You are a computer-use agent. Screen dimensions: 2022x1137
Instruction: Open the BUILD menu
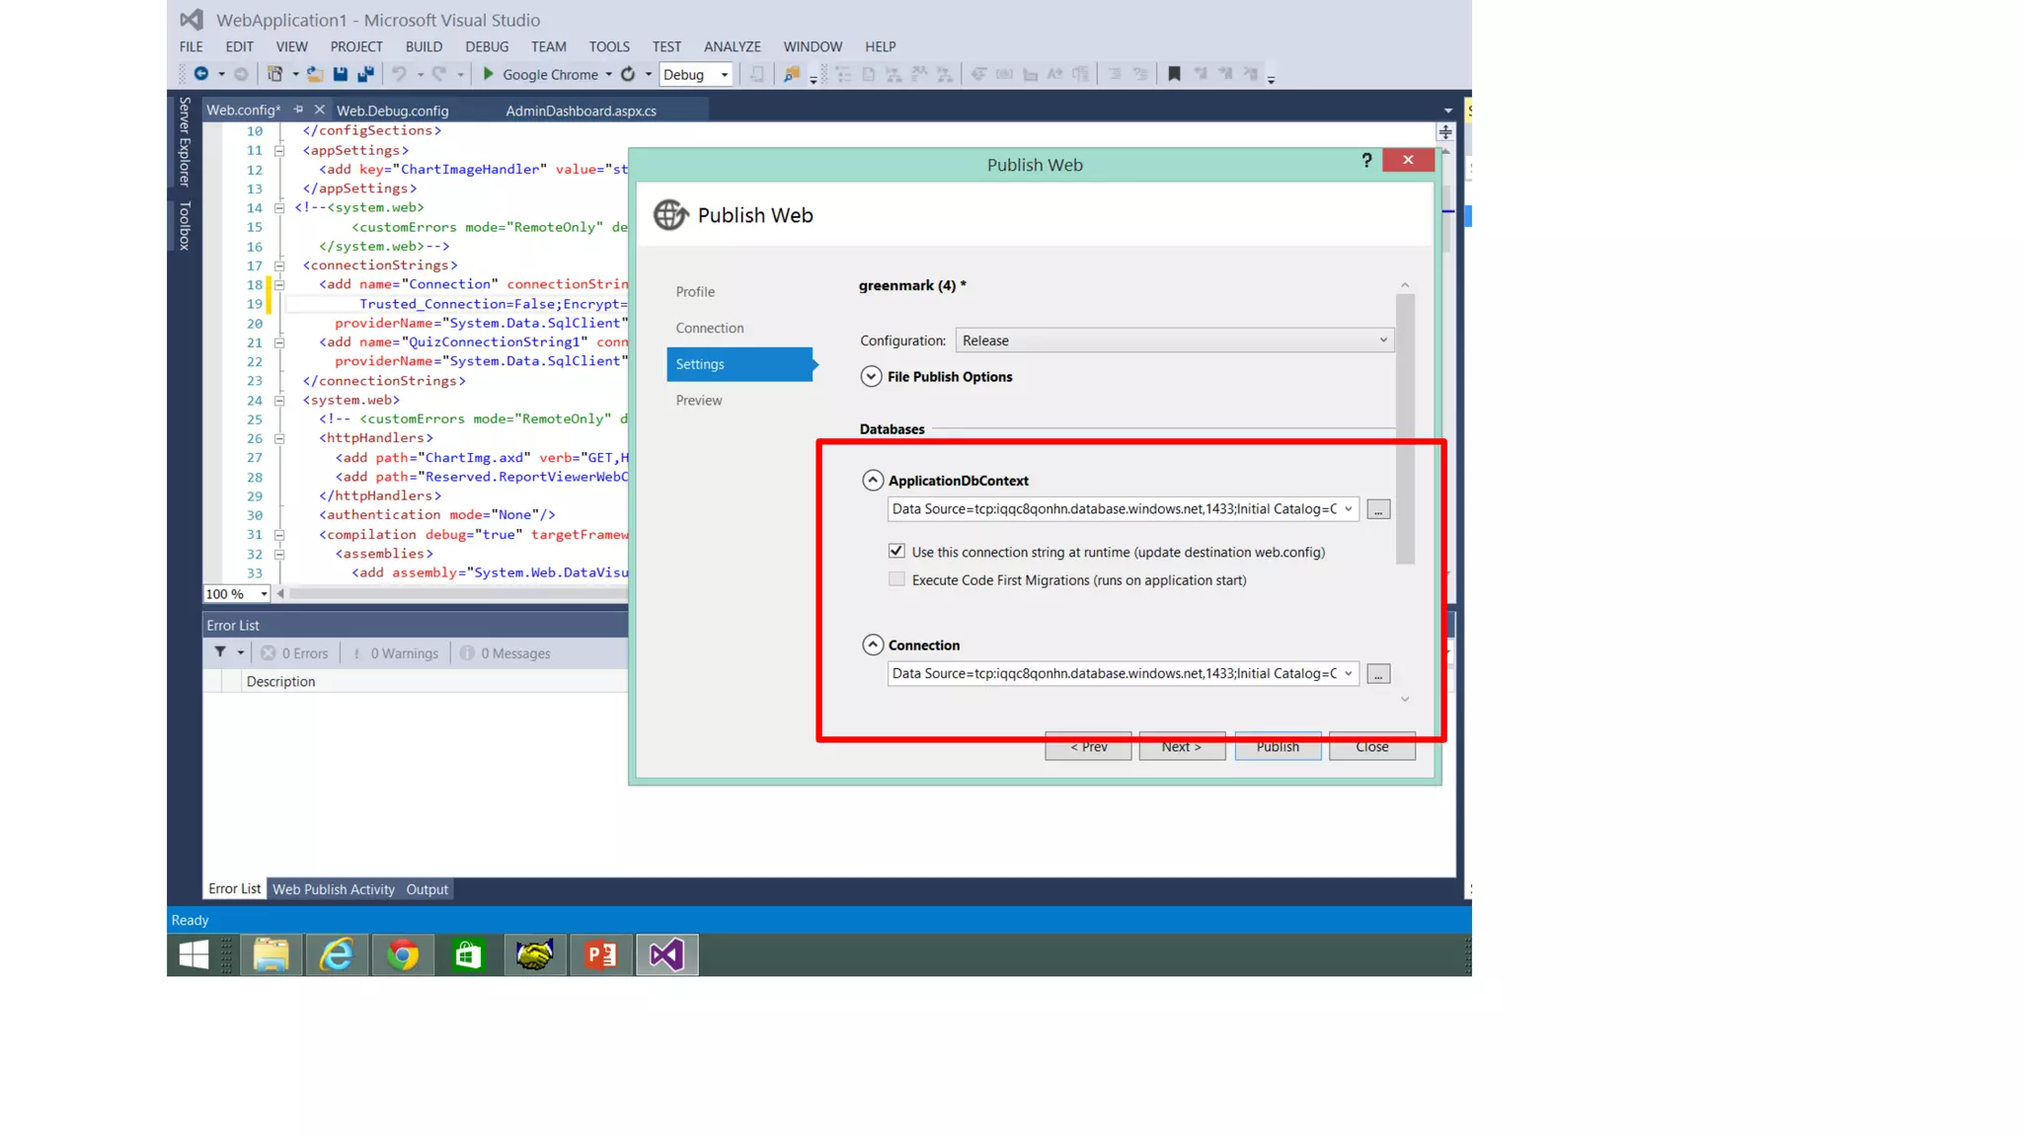424,46
